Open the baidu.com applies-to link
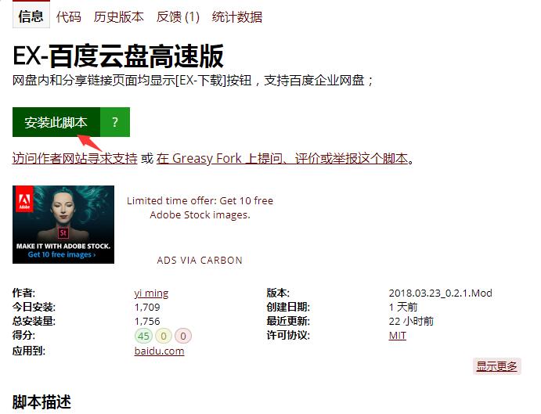This screenshot has height=414, width=541. (159, 351)
